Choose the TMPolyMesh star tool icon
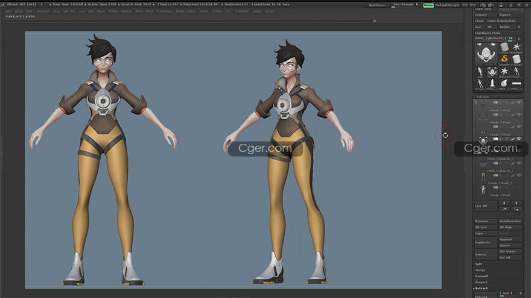 coord(504,72)
